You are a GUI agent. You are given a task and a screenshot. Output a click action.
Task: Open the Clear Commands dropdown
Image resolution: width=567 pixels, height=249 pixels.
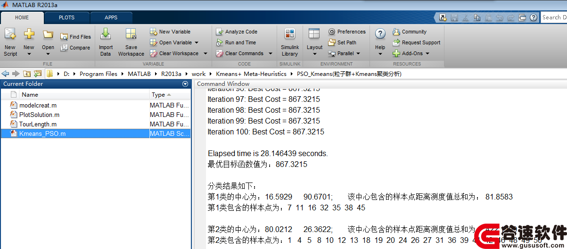point(244,53)
